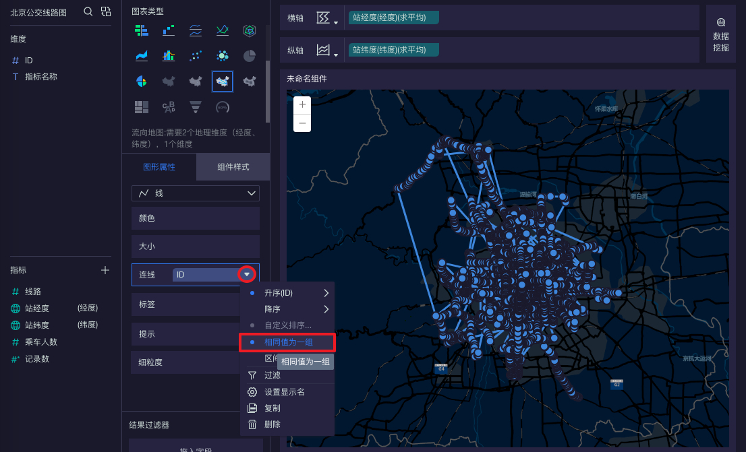Choose 升序(ID) from the context menu
The height and width of the screenshot is (452, 746).
(x=287, y=293)
